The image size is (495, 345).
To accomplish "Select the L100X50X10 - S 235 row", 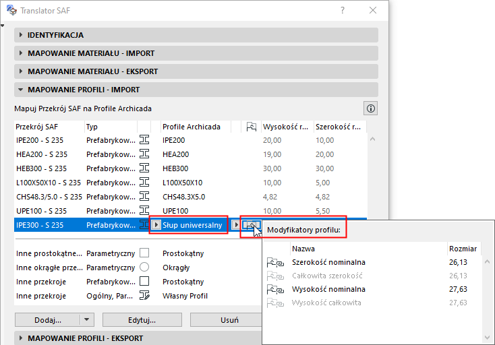I will click(x=190, y=183).
